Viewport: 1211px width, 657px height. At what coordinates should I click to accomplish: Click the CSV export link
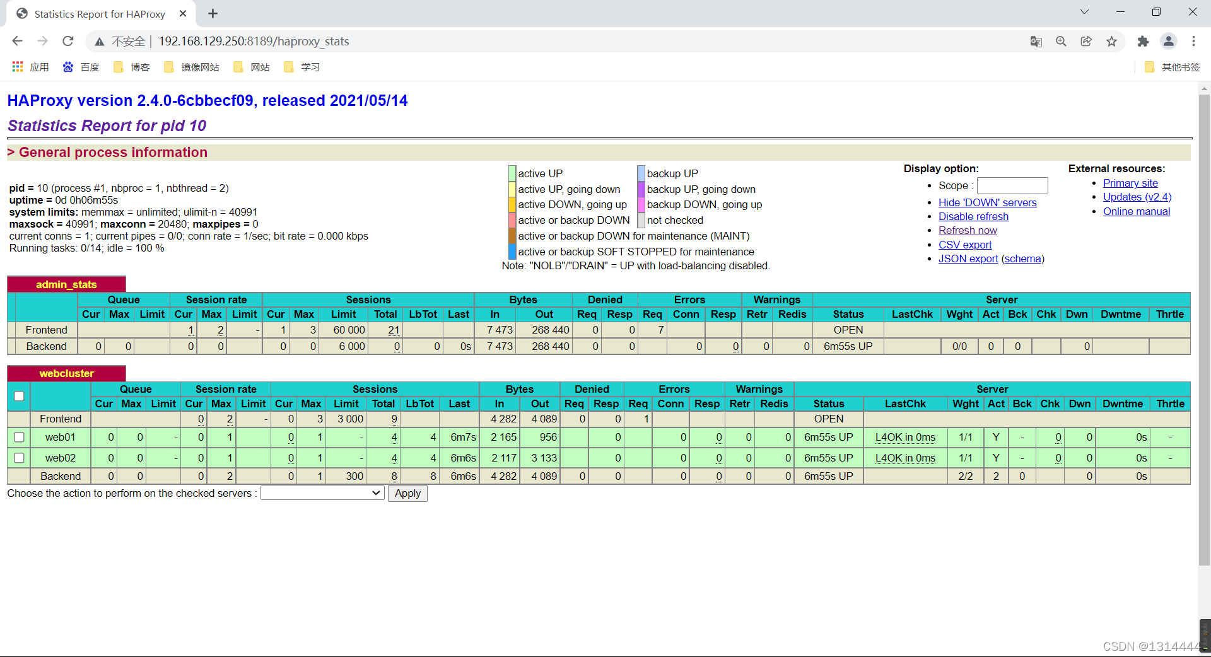(x=965, y=245)
